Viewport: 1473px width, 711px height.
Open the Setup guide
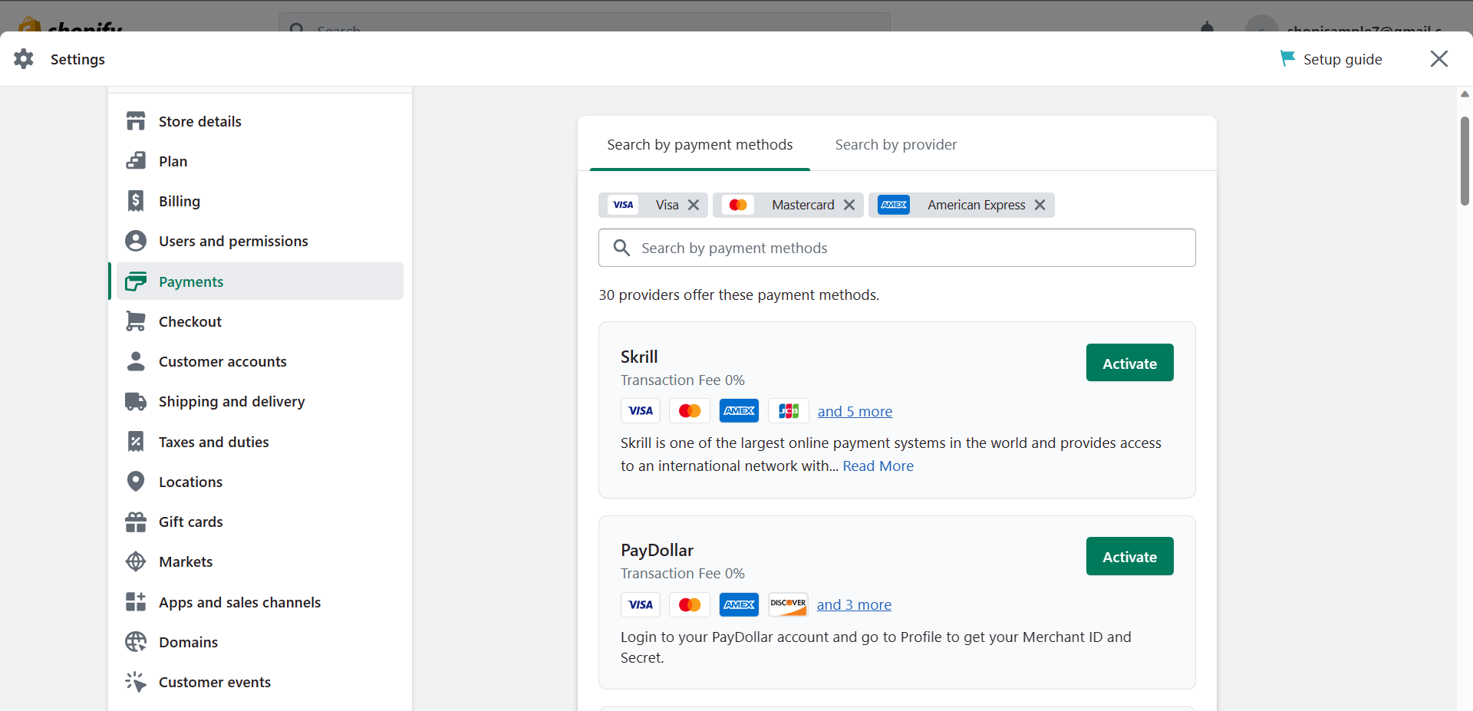1331,59
